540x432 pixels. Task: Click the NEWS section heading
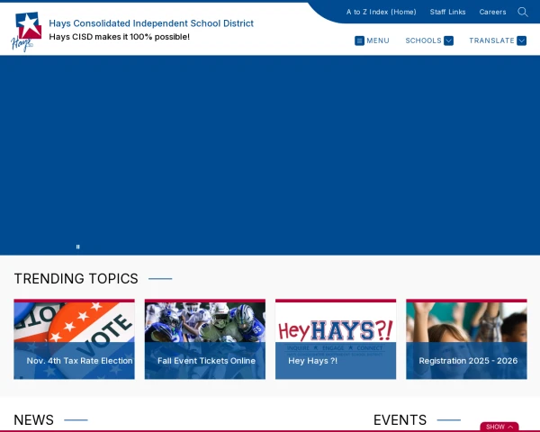coord(34,419)
